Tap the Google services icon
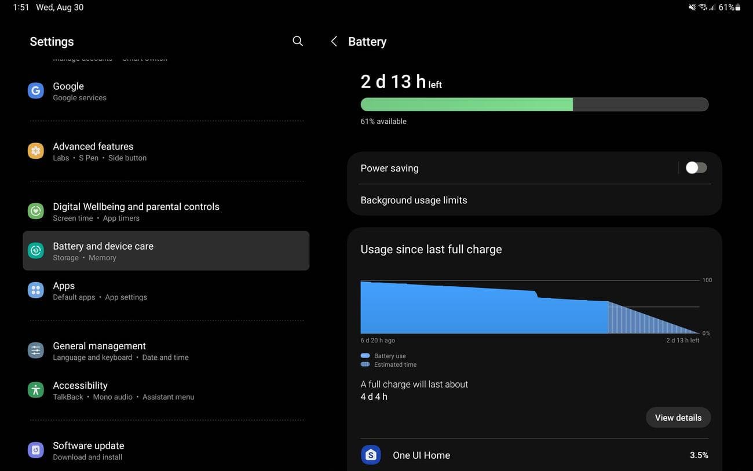Viewport: 753px width, 471px height. point(36,91)
